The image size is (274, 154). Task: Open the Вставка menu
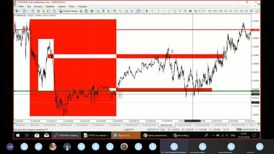(x=38, y=6)
